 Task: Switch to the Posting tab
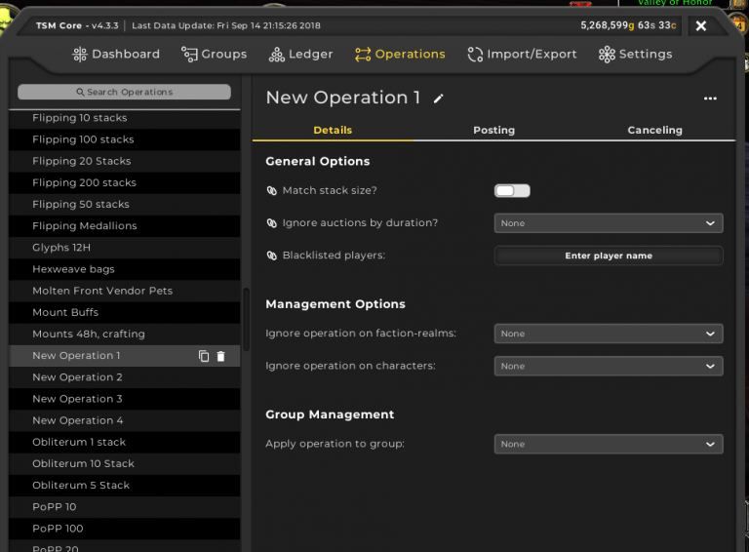493,130
